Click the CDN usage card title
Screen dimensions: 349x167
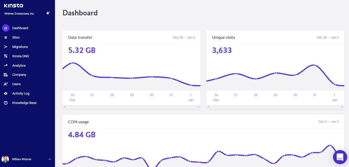pyautogui.click(x=78, y=122)
